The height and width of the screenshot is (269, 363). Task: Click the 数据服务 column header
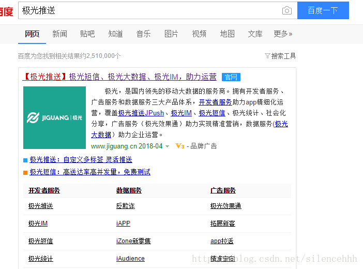(x=129, y=190)
